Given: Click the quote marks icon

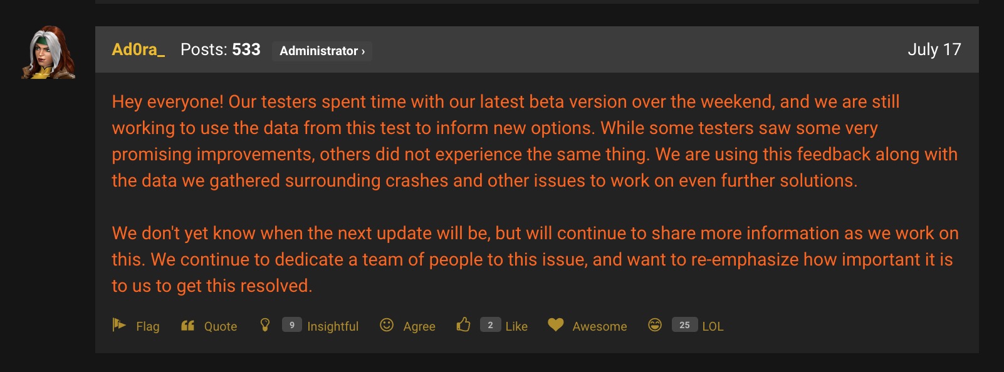Looking at the screenshot, I should click(x=187, y=325).
